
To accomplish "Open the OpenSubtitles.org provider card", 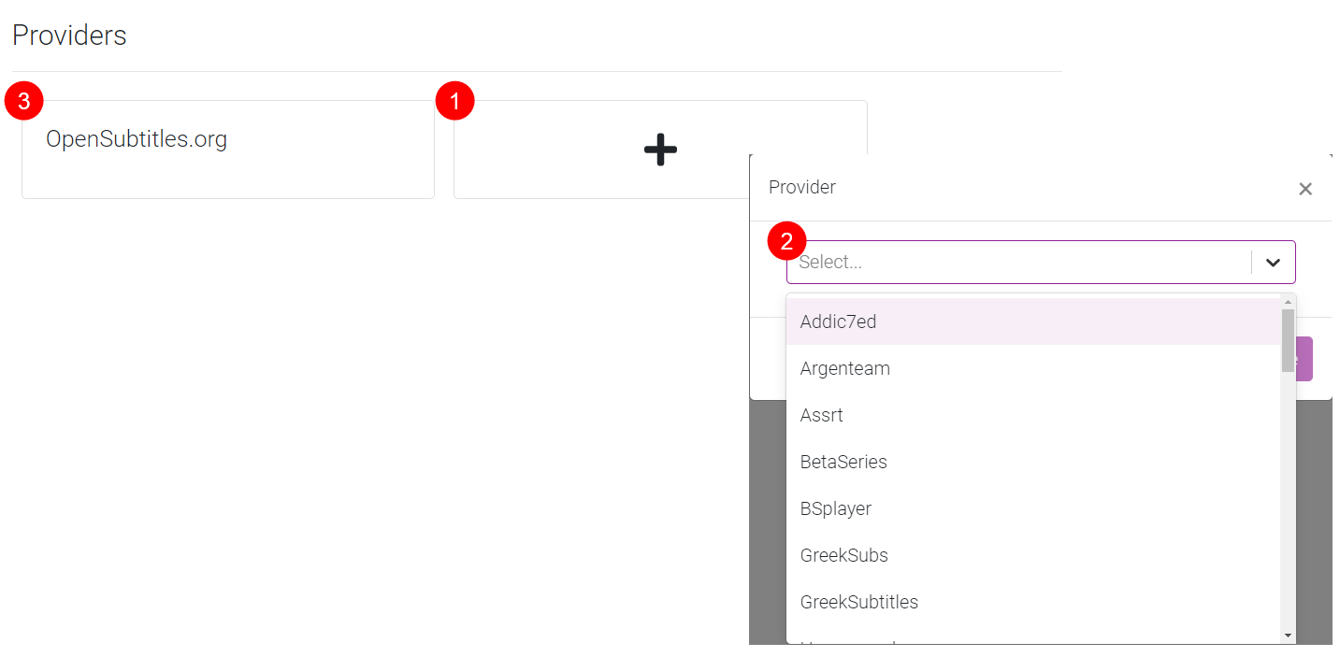I will [x=137, y=140].
